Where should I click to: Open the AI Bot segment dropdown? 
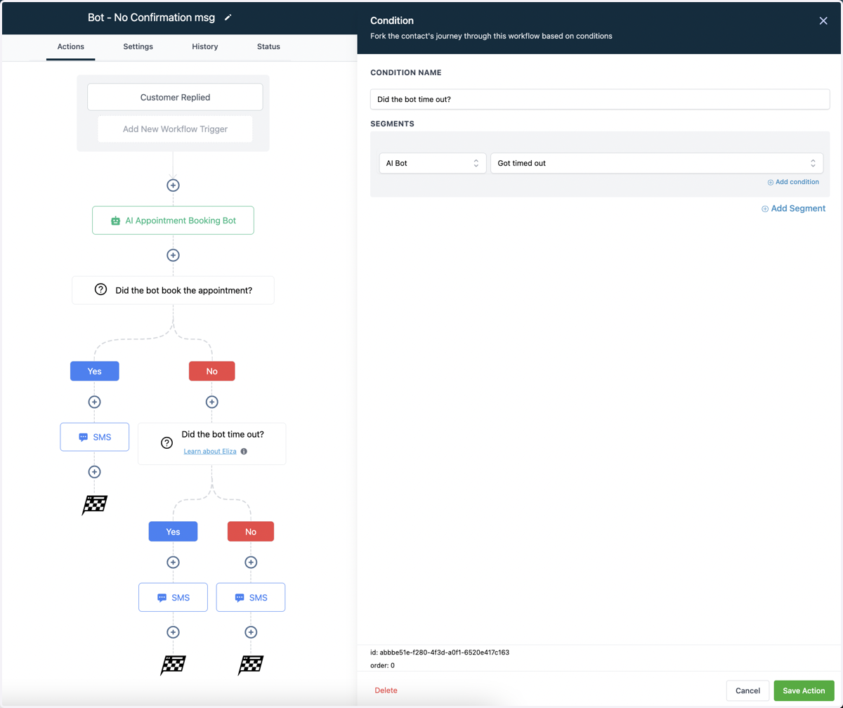pos(433,163)
